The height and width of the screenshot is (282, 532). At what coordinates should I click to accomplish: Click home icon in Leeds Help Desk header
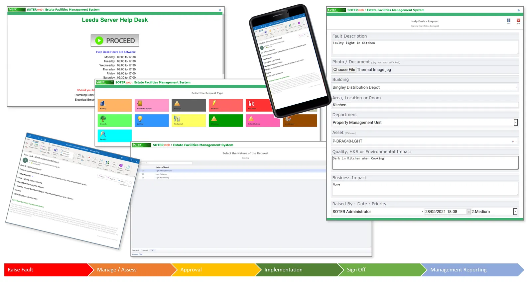click(220, 10)
